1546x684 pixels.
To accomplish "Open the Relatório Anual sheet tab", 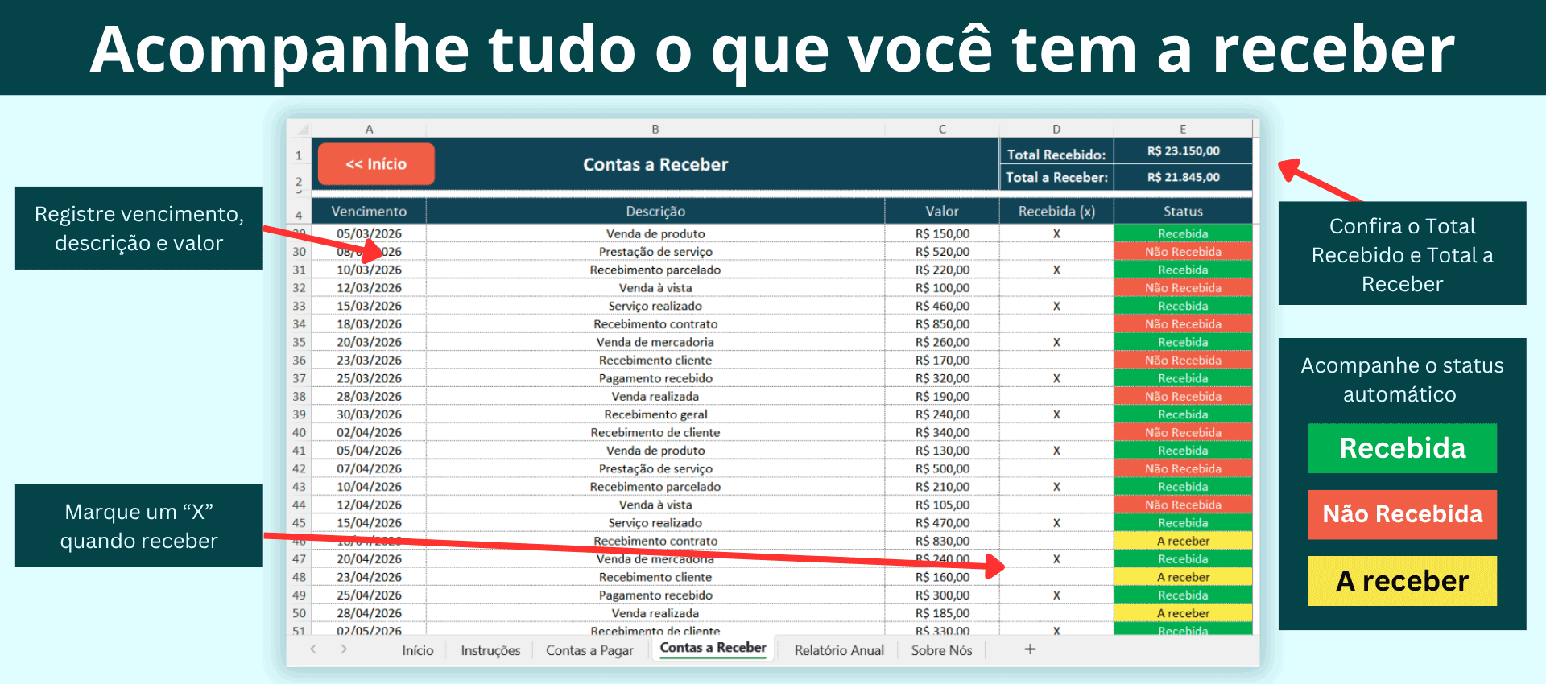I will (839, 650).
